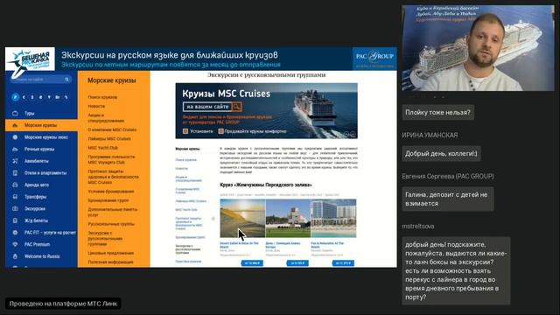Click the blue price button under Desert Safari
Screen dimensions: 560x315
(252, 263)
